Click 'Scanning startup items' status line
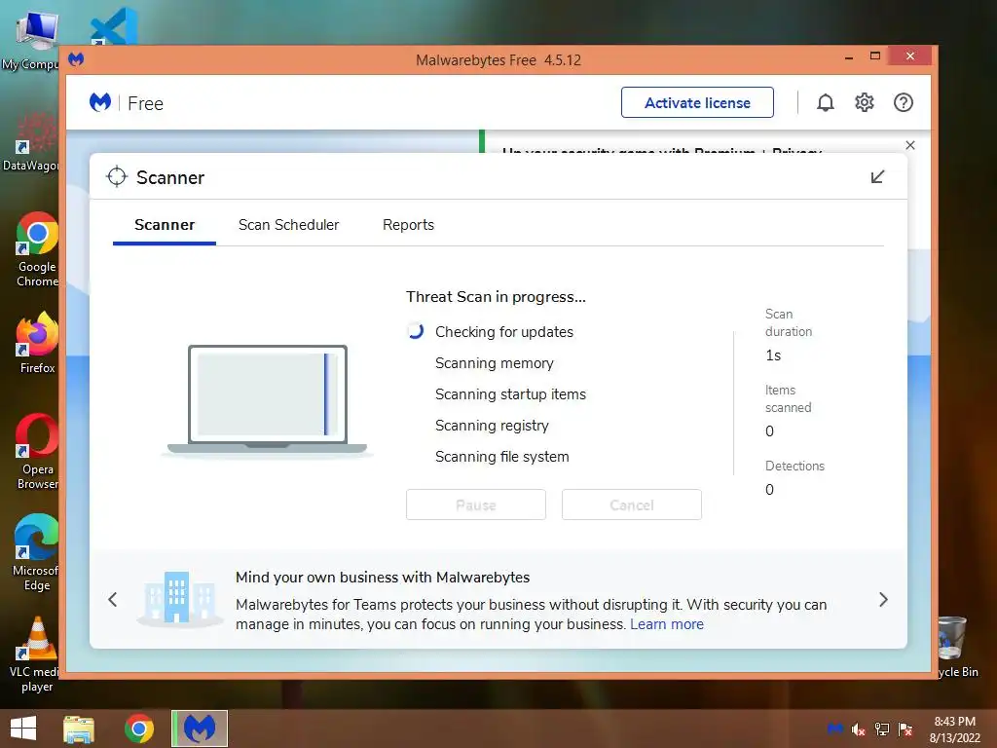This screenshot has height=748, width=997. [x=510, y=394]
